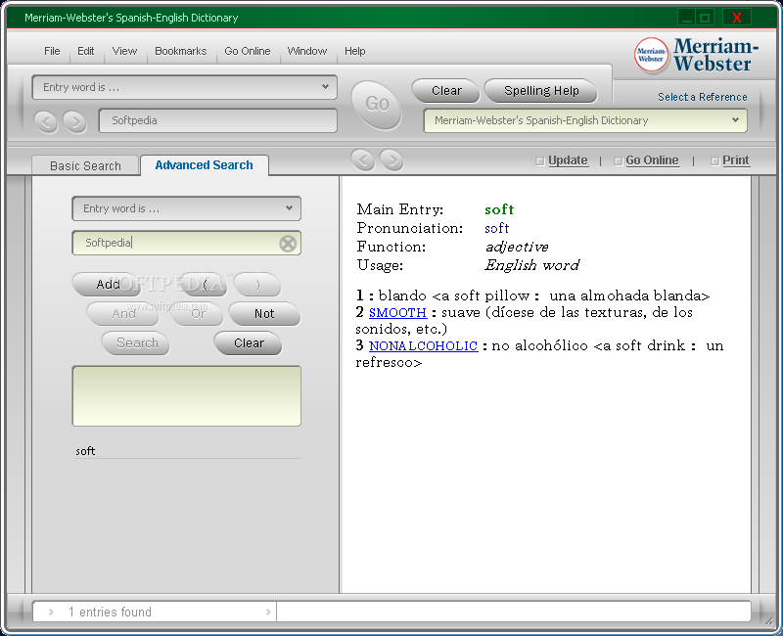Close the dictionary window
Image resolution: width=783 pixels, height=636 pixels.
(737, 18)
